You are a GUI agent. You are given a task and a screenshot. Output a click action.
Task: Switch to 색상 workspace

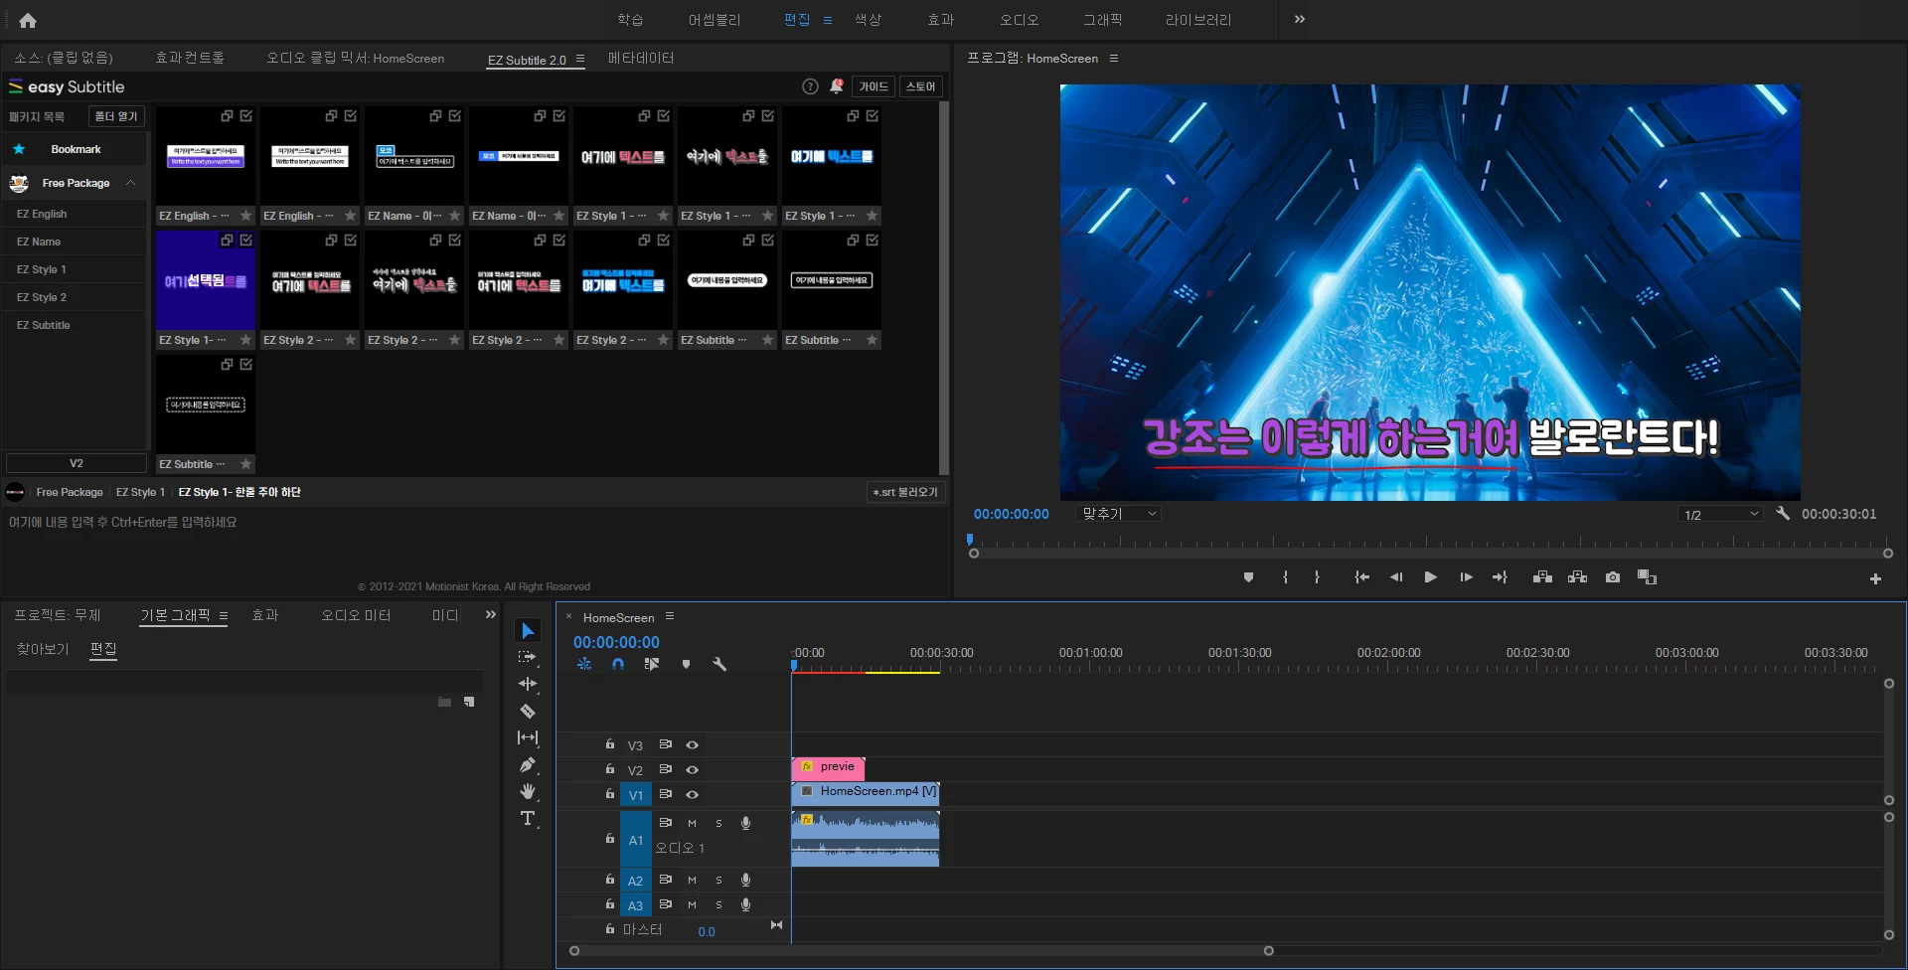[x=868, y=20]
